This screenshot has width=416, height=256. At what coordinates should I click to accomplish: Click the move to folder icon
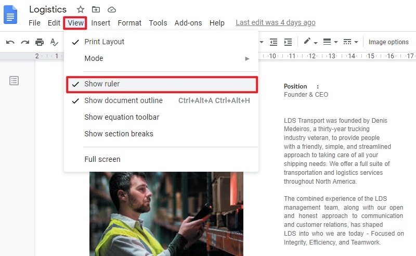[x=96, y=10]
